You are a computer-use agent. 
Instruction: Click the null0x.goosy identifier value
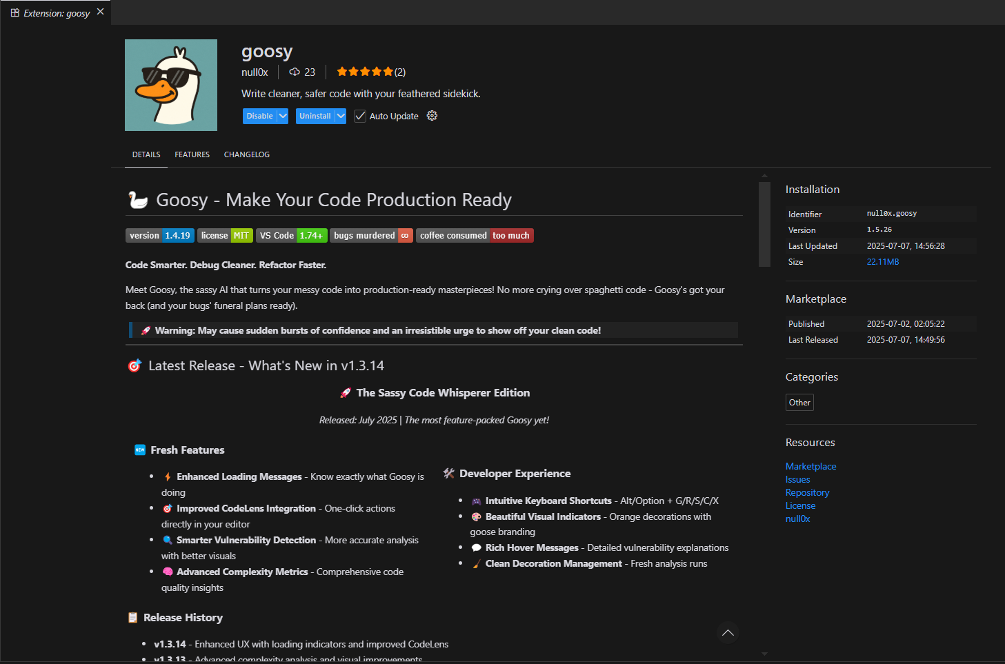[x=892, y=214]
